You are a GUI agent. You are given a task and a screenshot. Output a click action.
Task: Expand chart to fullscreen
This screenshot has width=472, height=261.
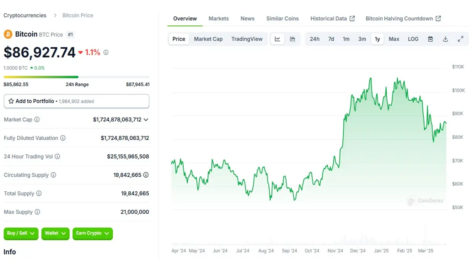click(460, 39)
